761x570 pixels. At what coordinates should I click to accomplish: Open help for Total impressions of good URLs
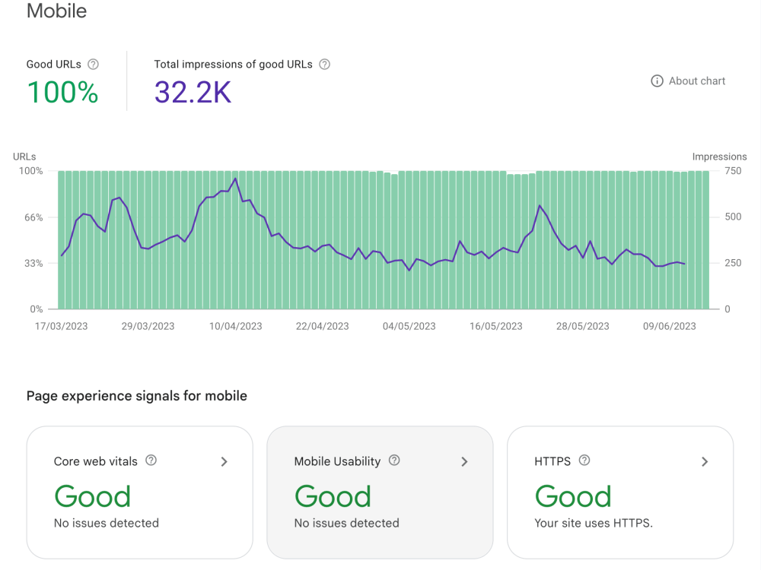325,65
